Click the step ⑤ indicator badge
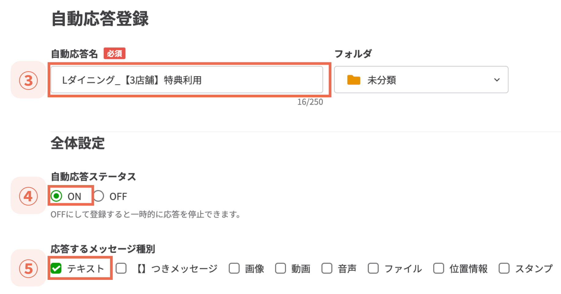The width and height of the screenshot is (561, 294). (28, 268)
